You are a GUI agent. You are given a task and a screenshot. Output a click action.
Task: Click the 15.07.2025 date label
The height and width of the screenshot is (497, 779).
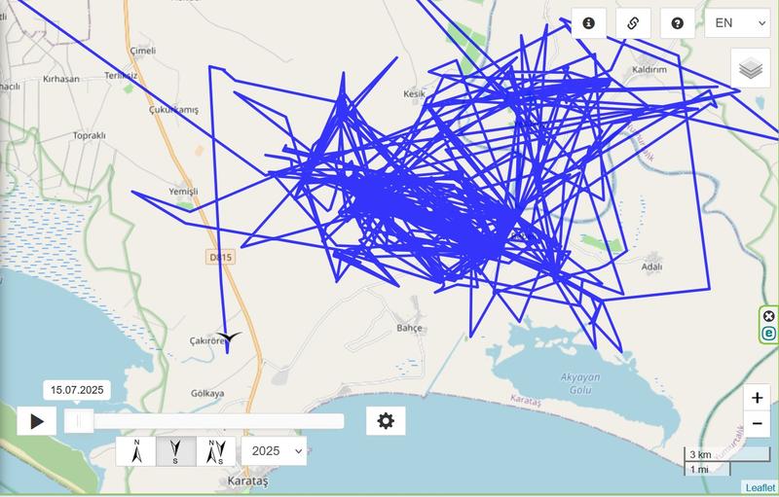[77, 390]
